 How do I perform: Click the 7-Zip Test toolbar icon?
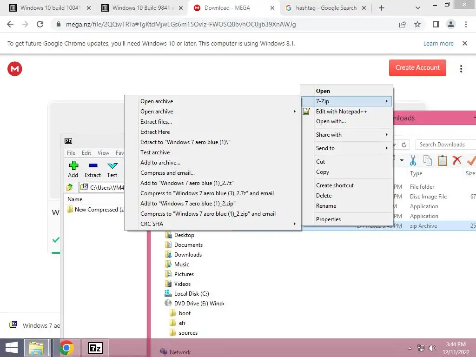pos(112,165)
